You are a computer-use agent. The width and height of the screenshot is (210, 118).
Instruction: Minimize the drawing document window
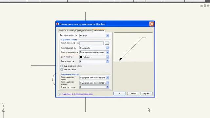202,6
